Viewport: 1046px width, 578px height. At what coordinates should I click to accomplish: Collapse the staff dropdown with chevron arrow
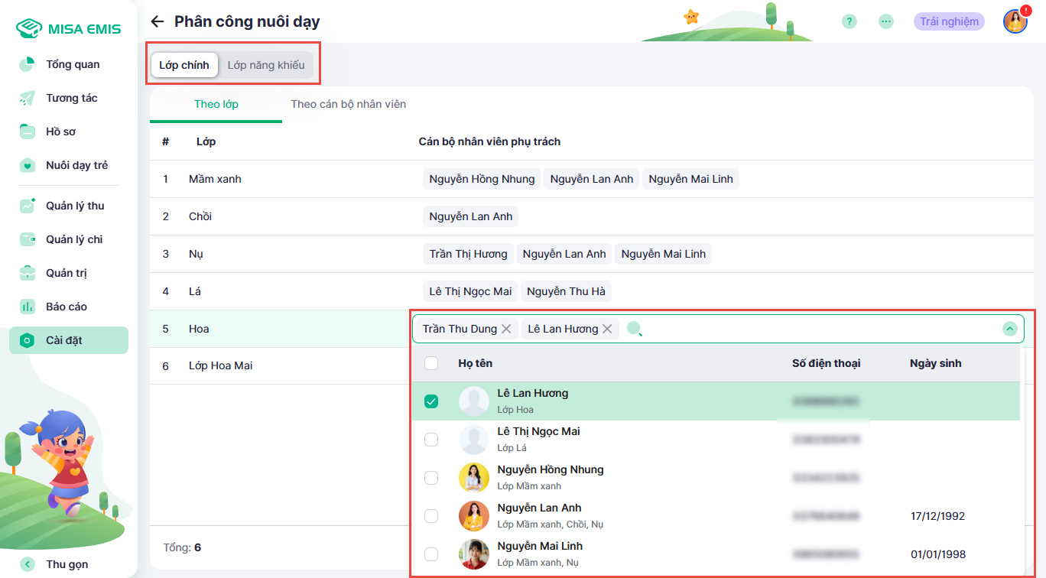(1010, 329)
